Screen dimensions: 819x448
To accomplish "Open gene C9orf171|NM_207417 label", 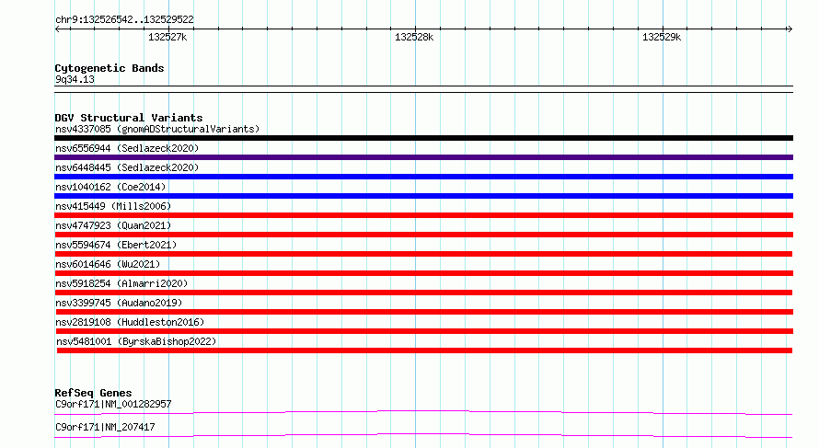I will tap(105, 427).
